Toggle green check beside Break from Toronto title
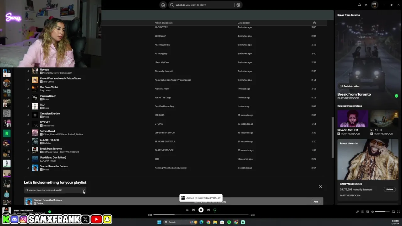 (x=396, y=96)
